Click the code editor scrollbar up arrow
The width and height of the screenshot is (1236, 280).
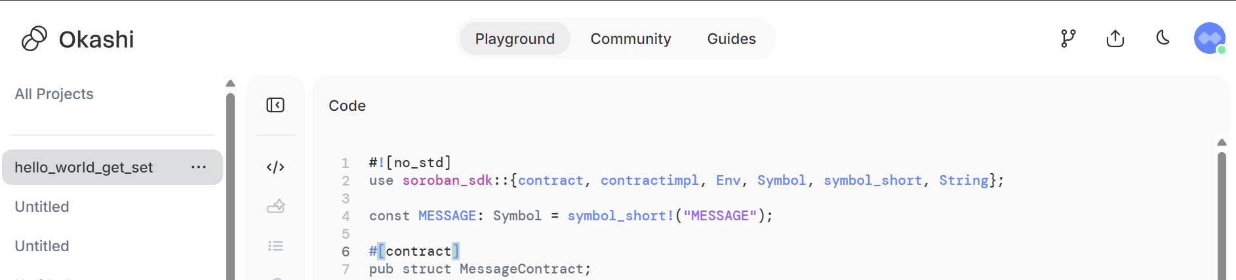pos(1222,142)
